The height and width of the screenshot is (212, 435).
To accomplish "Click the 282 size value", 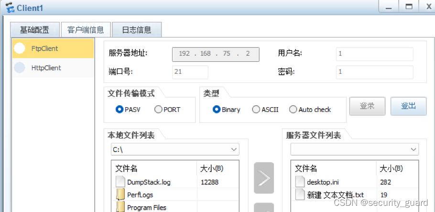I will click(x=386, y=182).
